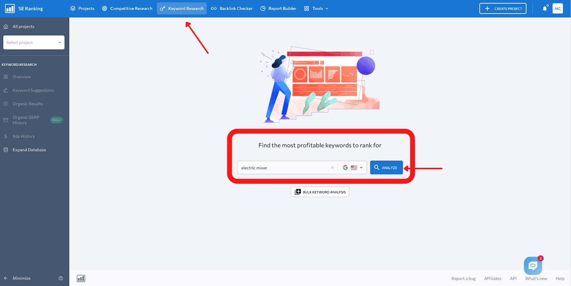Open the Backlink Checker tool

[232, 9]
